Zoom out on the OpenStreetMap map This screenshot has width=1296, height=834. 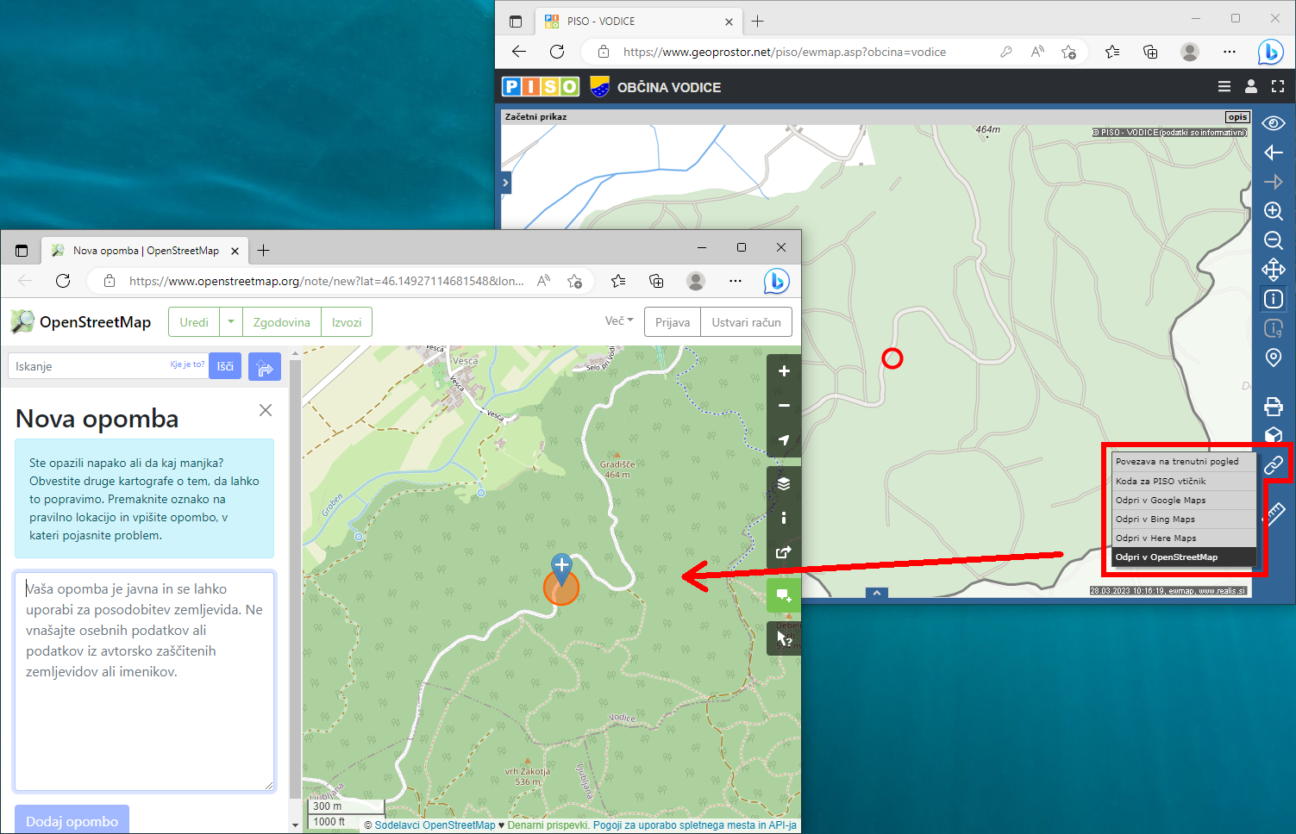784,406
